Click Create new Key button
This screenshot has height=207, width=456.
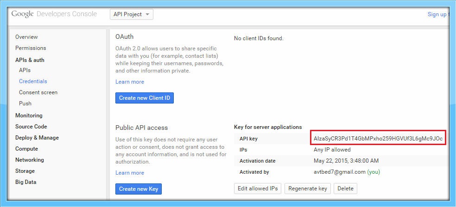tap(139, 189)
